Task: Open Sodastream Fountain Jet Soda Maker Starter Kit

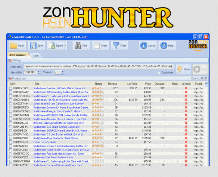Action: pyautogui.click(x=59, y=88)
